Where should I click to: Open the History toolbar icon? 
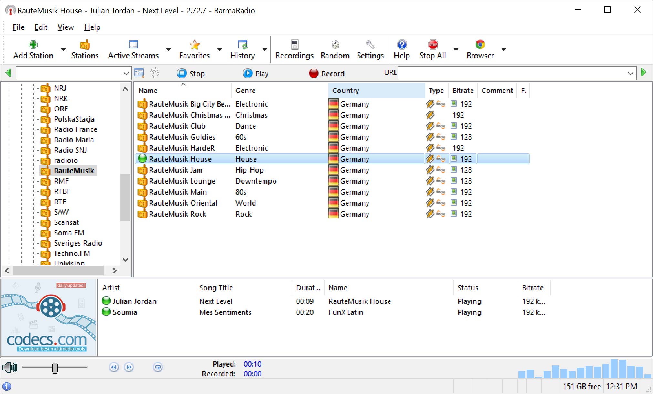pos(243,45)
